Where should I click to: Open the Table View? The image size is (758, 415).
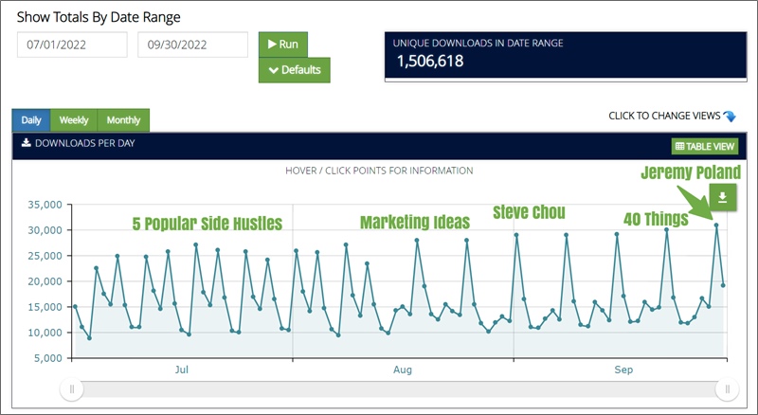click(x=705, y=146)
